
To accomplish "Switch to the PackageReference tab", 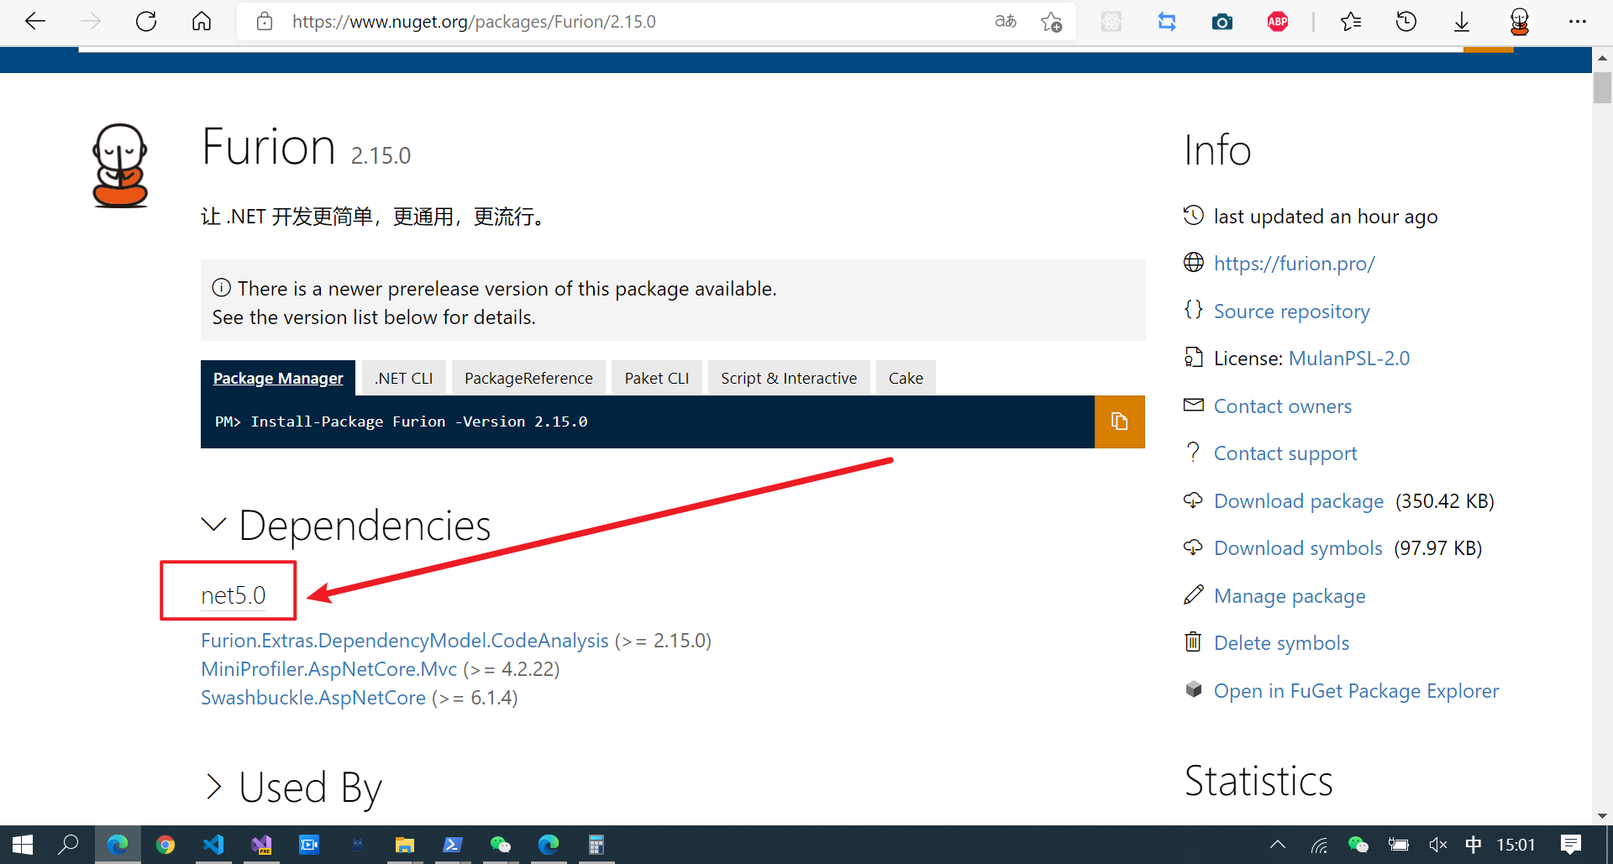I will (528, 379).
